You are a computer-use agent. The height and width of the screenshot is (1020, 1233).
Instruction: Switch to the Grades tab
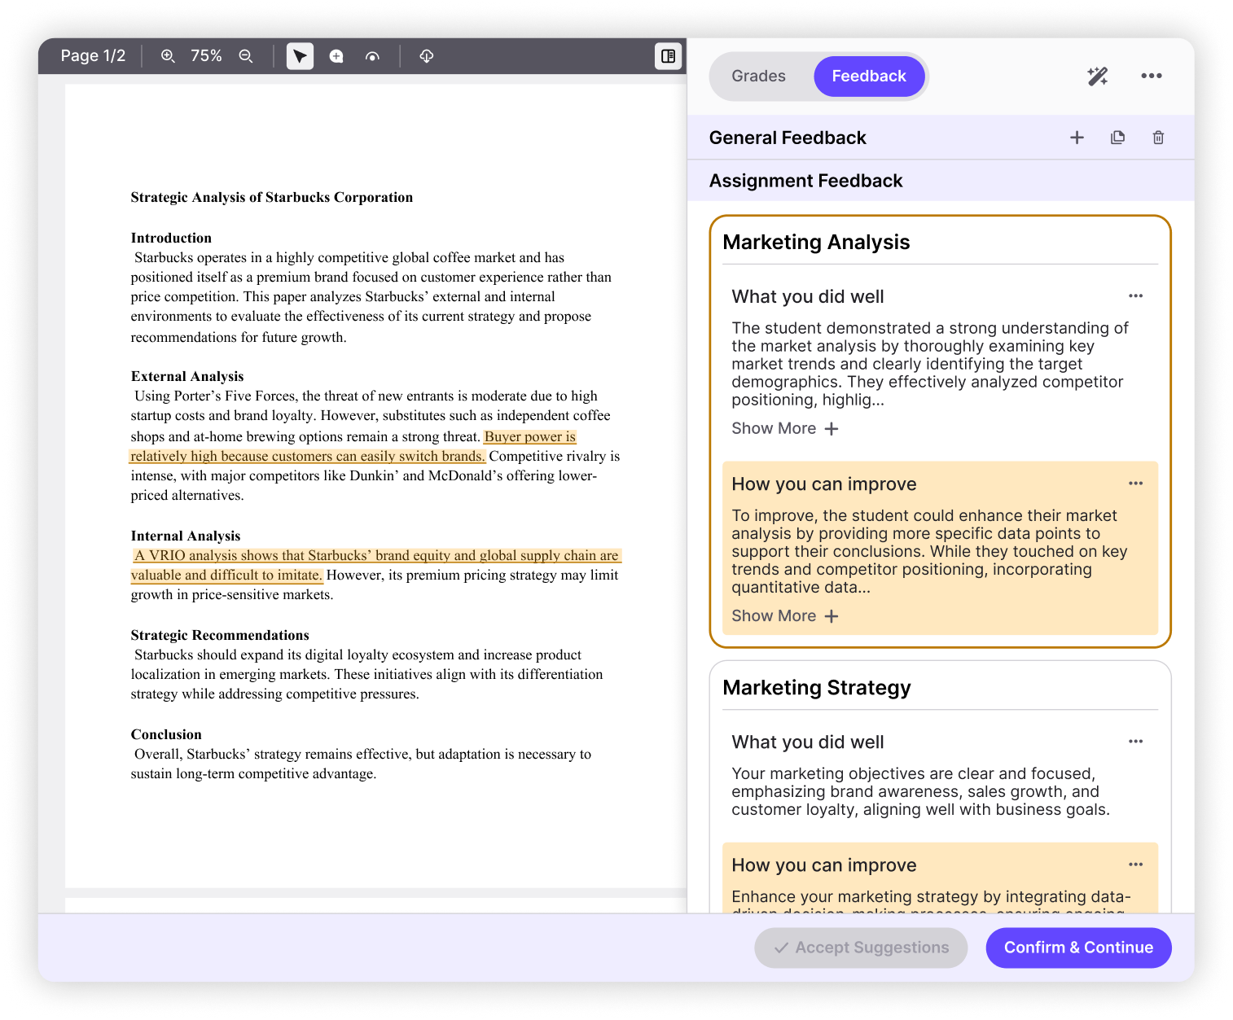[758, 76]
